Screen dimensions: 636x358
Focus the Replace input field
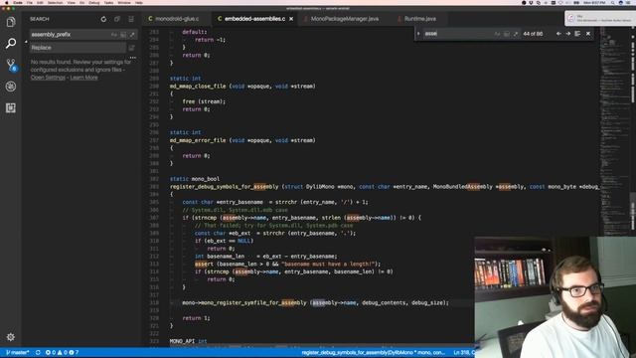click(78, 48)
